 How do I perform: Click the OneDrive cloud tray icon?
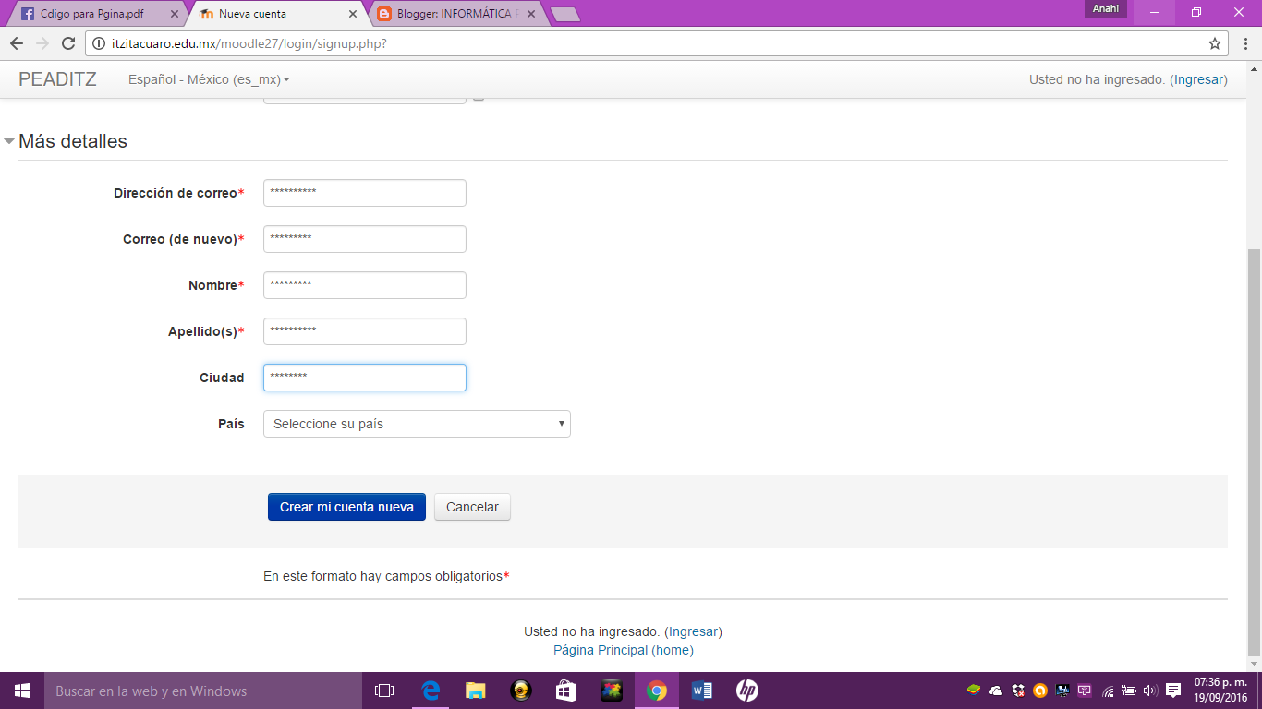click(996, 691)
